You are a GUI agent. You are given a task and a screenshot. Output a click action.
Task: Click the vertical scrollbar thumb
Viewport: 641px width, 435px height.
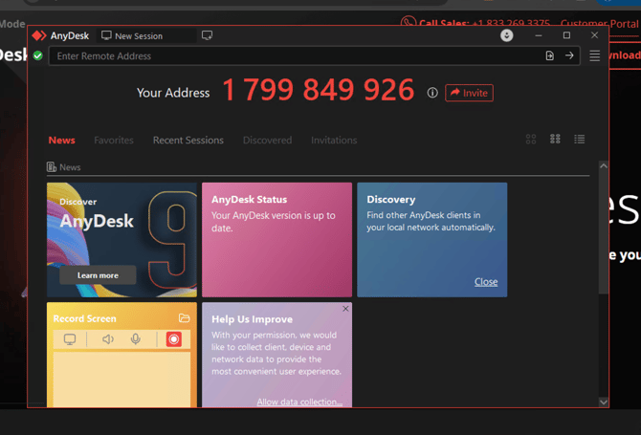click(604, 231)
